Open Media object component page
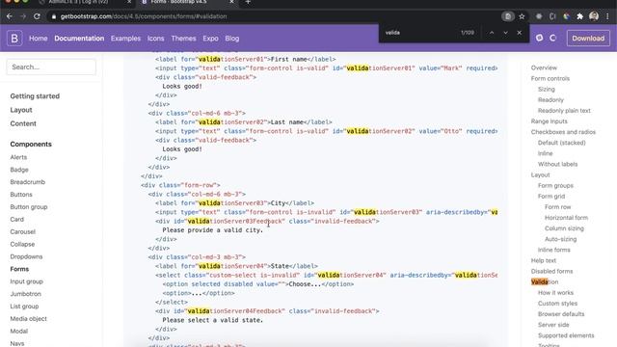 click(28, 319)
